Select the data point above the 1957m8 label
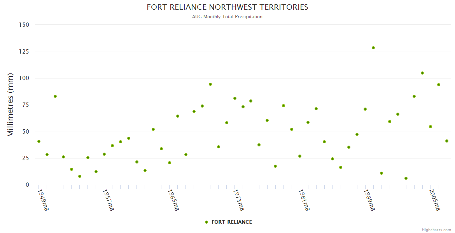This screenshot has width=455, height=233. (104, 154)
